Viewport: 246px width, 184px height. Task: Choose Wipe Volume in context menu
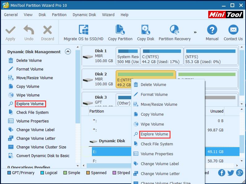pos(168,124)
